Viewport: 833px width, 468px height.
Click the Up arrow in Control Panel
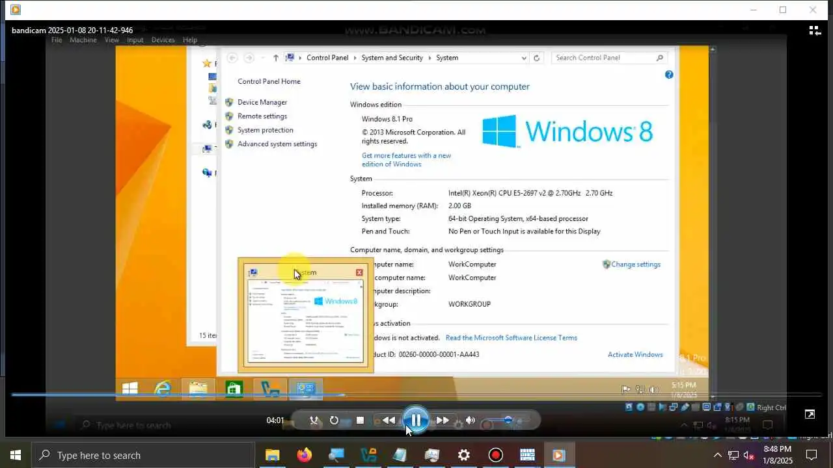276,58
